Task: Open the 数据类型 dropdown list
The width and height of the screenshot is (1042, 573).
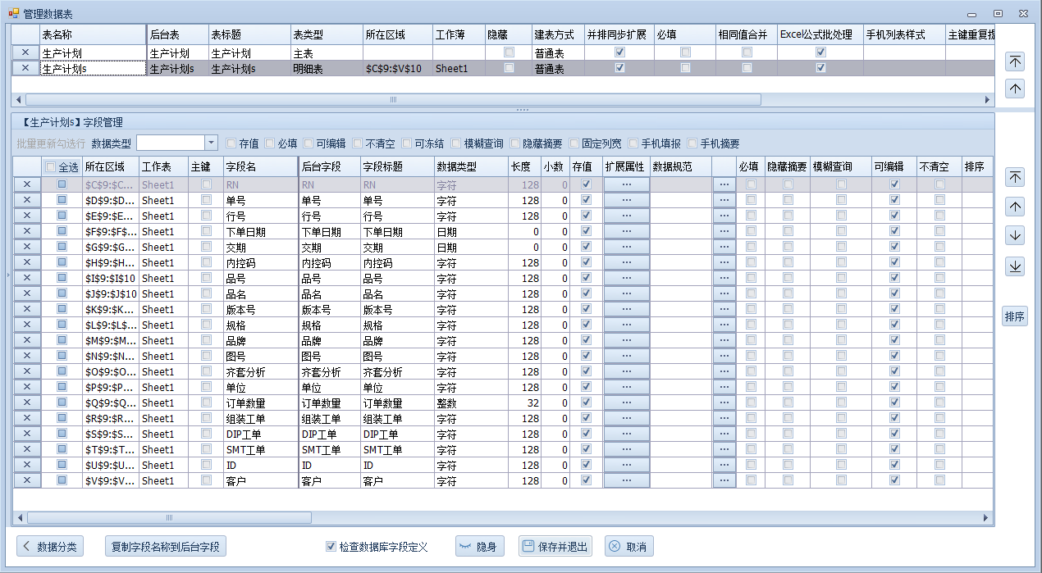Action: [211, 143]
